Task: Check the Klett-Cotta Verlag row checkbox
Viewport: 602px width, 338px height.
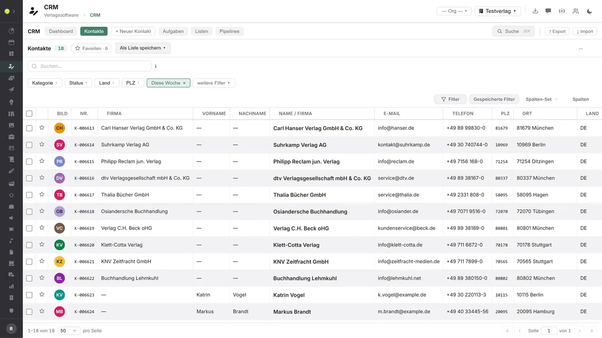Action: (x=29, y=245)
